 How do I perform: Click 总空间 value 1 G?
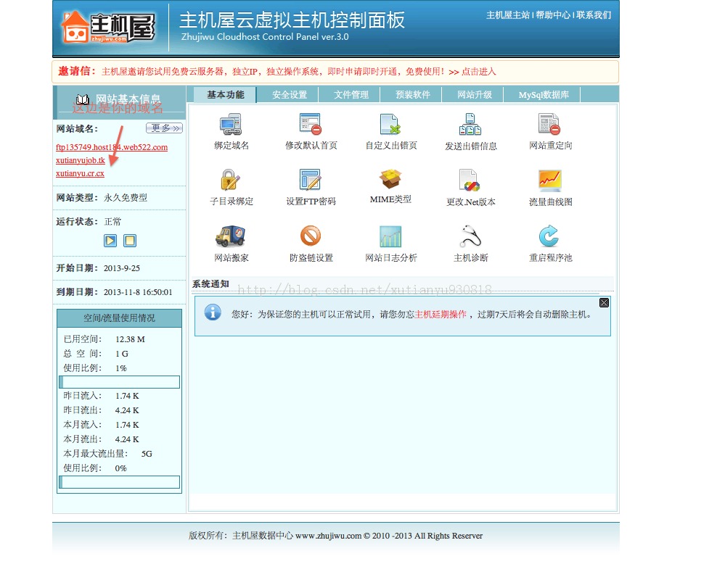[x=122, y=354]
